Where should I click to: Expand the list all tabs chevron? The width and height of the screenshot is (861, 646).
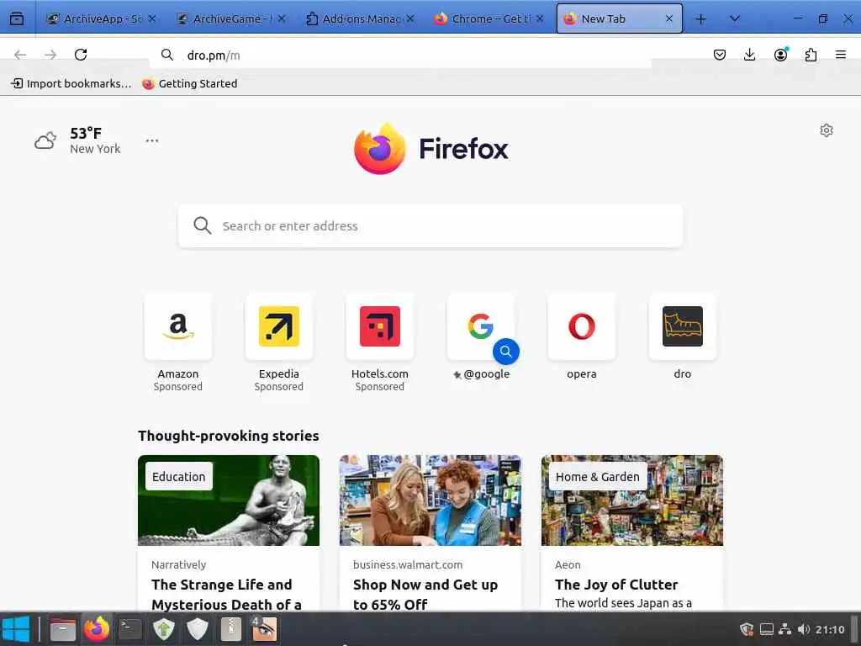735,19
